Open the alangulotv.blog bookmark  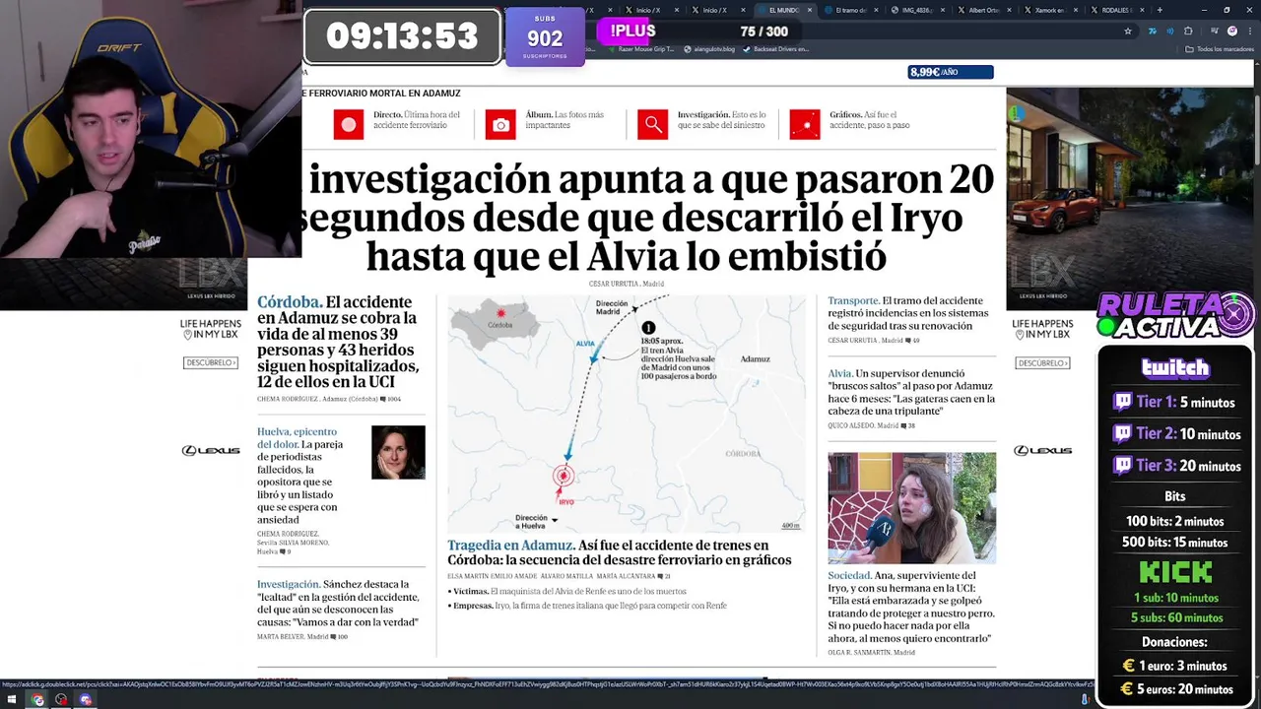tap(710, 48)
